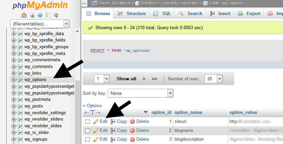Click the Show all button
The image size is (283, 144).
pyautogui.click(x=126, y=79)
